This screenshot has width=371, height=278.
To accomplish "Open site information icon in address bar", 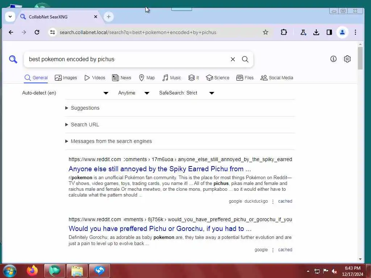I will (x=53, y=32).
